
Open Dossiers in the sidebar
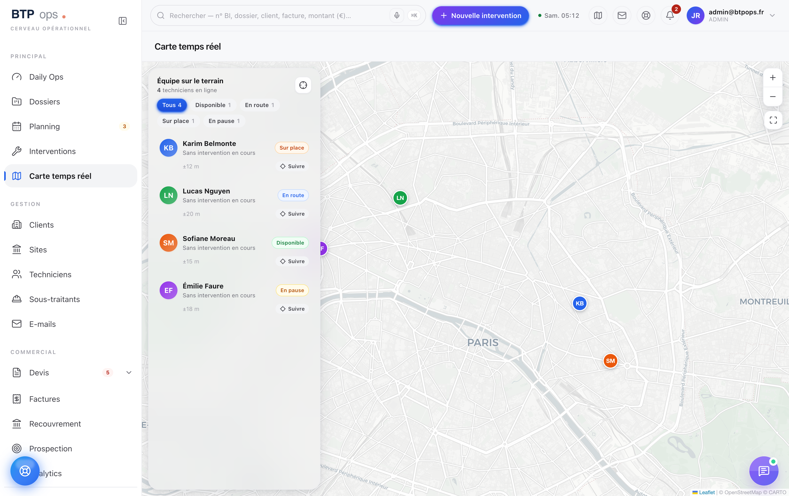tap(70, 102)
